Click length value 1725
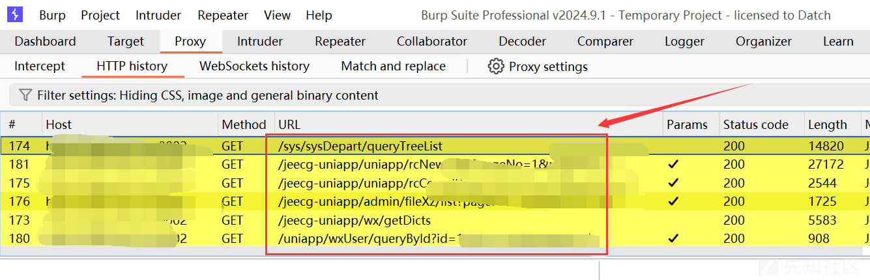 pos(822,201)
